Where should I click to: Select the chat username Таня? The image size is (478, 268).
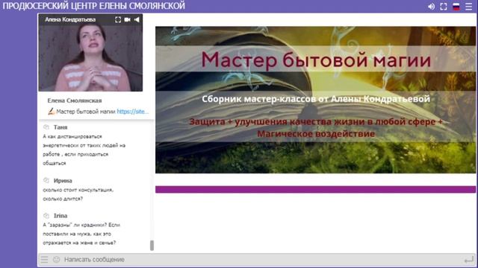pyautogui.click(x=60, y=127)
